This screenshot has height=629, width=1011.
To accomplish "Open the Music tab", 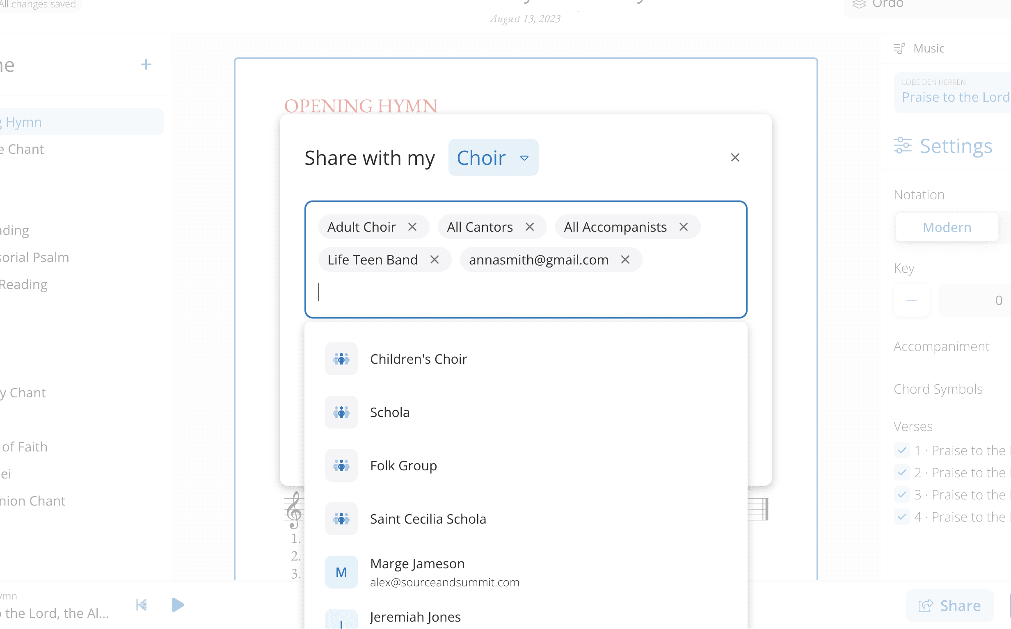I will click(928, 48).
